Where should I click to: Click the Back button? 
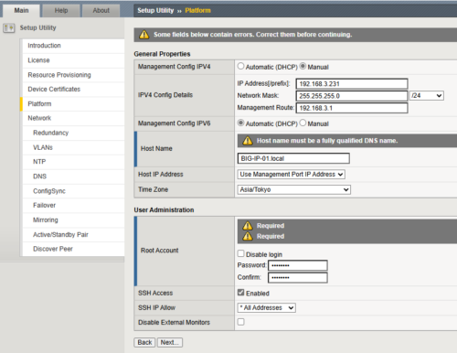[x=144, y=342]
